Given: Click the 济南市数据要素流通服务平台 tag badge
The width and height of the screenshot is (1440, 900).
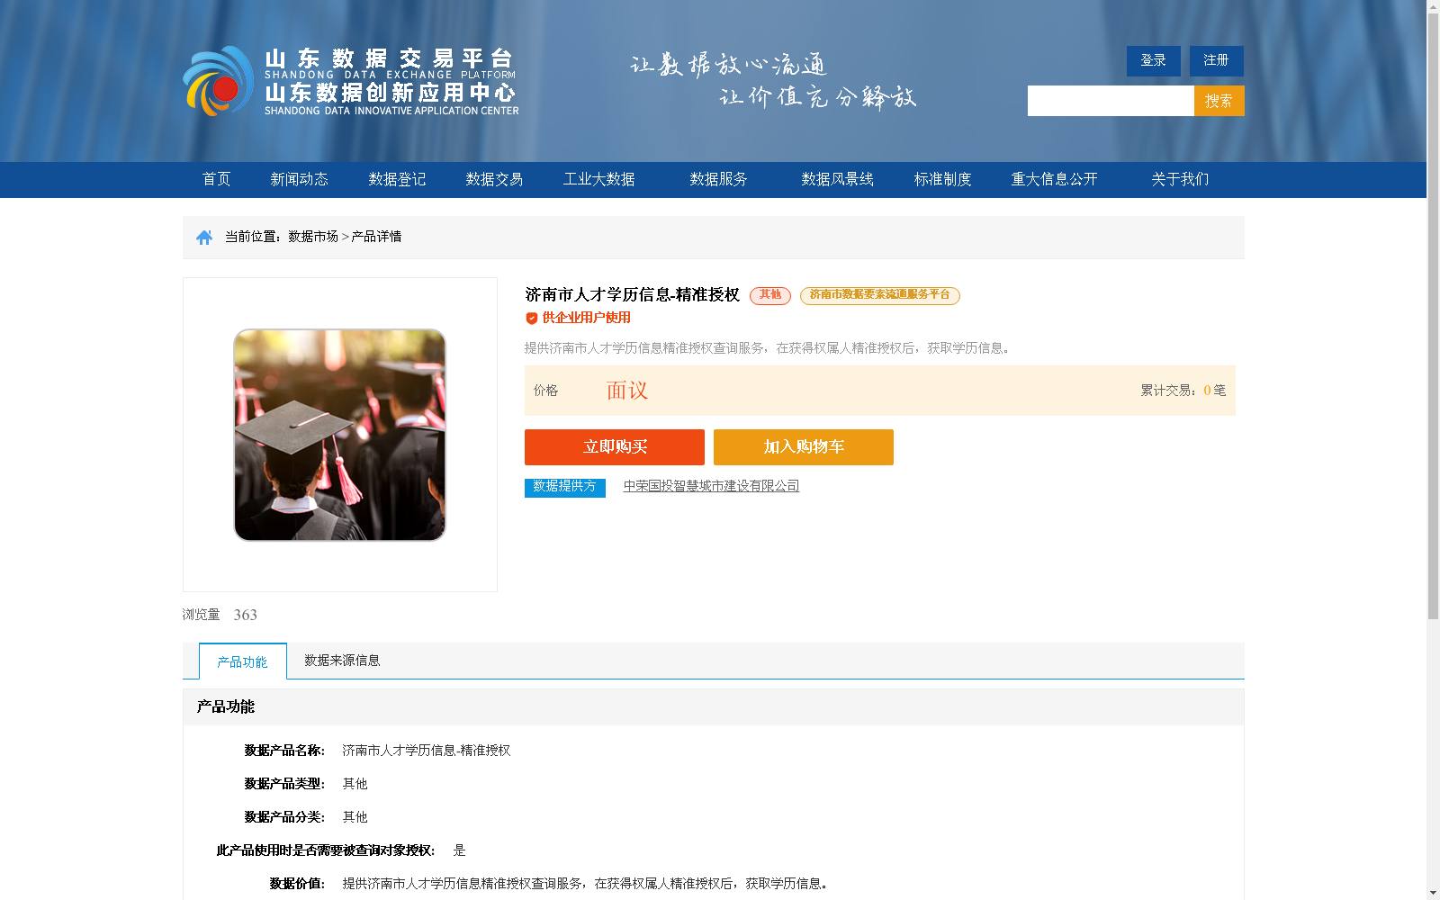Looking at the screenshot, I should pyautogui.click(x=880, y=295).
